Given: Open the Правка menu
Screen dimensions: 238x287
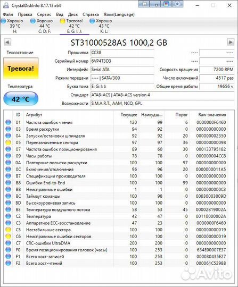Looking at the screenshot, I should tap(25, 14).
